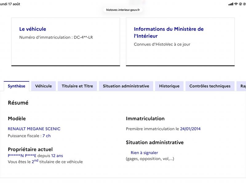Click the registration number DC-4**-LR text
246x185 pixels.
pos(83,37)
